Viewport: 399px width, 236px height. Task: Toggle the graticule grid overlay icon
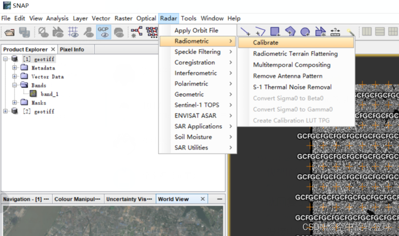click(73, 32)
